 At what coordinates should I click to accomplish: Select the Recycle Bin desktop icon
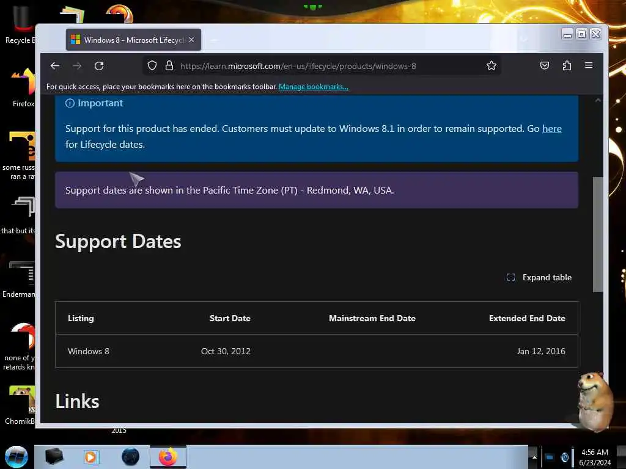[x=20, y=24]
